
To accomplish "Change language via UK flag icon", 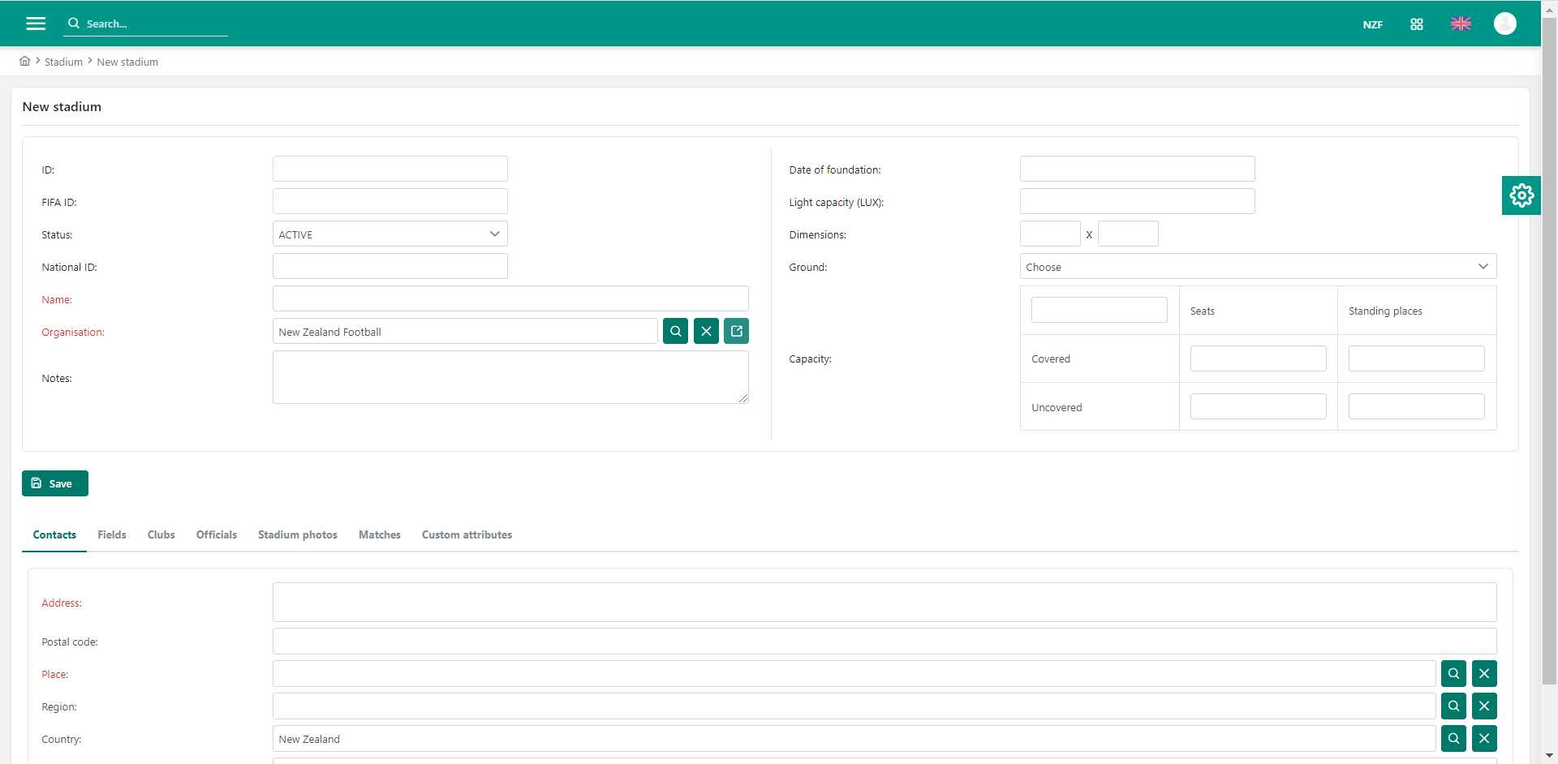I will pos(1461,24).
